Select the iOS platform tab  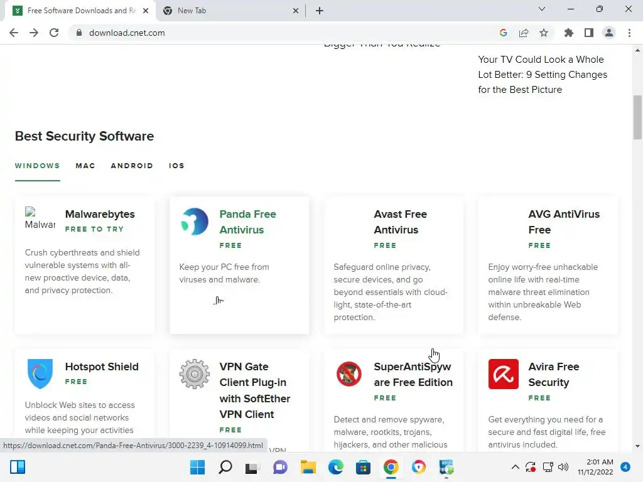point(176,166)
